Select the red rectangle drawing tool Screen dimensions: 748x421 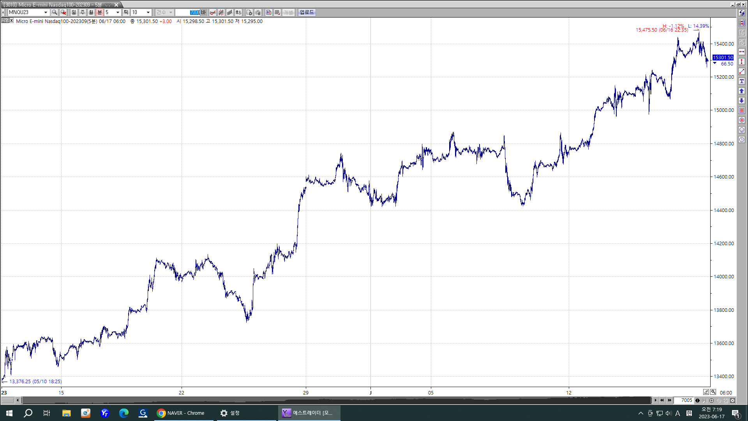click(x=742, y=110)
